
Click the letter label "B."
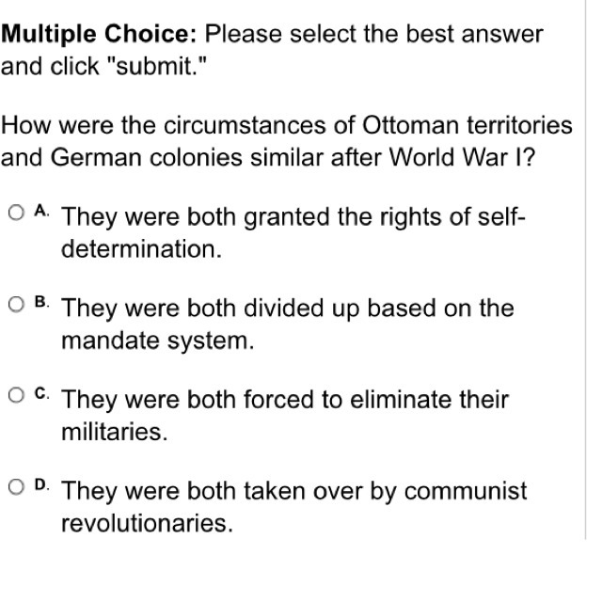(x=41, y=302)
